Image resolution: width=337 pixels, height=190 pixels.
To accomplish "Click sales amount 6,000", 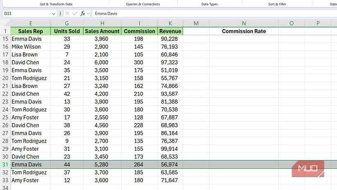I will pyautogui.click(x=102, y=63).
